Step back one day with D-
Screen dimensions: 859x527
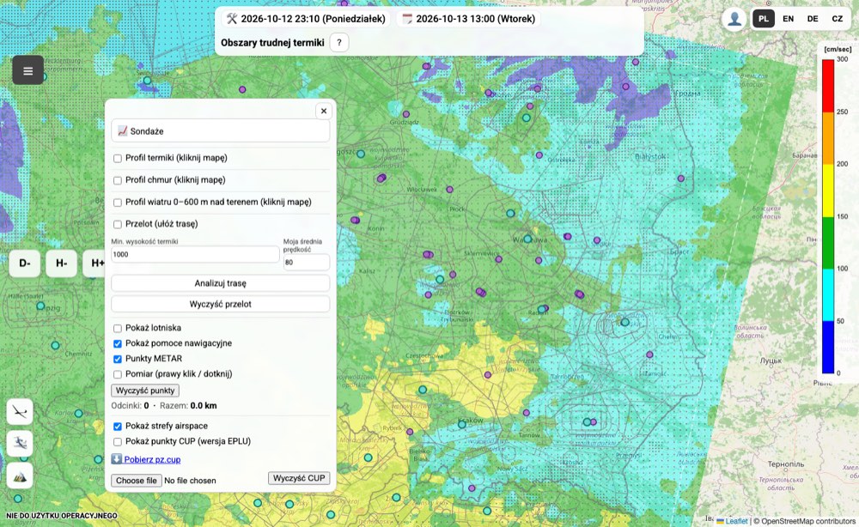pyautogui.click(x=25, y=263)
